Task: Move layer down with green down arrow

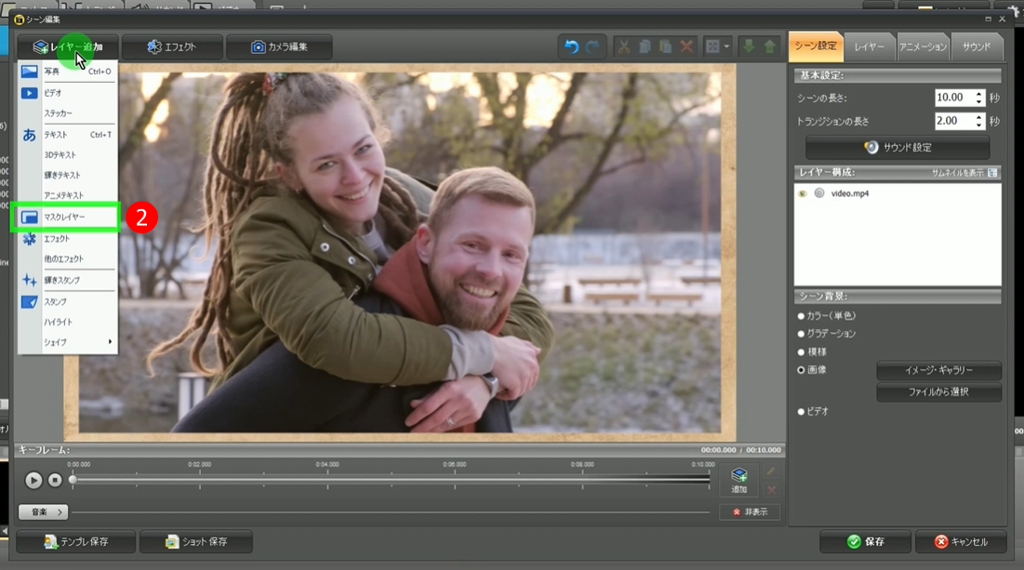Action: click(x=749, y=46)
